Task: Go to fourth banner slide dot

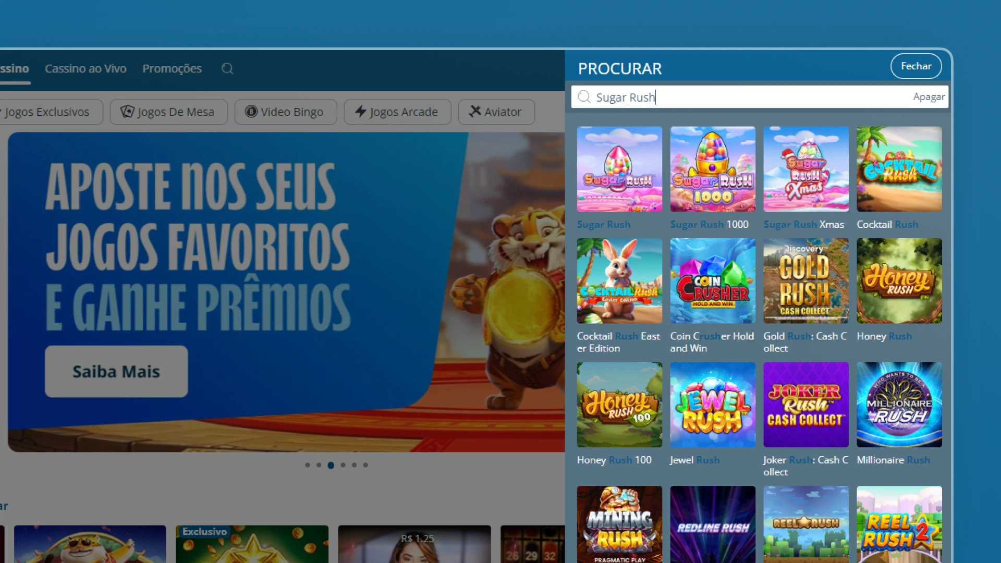Action: click(343, 465)
